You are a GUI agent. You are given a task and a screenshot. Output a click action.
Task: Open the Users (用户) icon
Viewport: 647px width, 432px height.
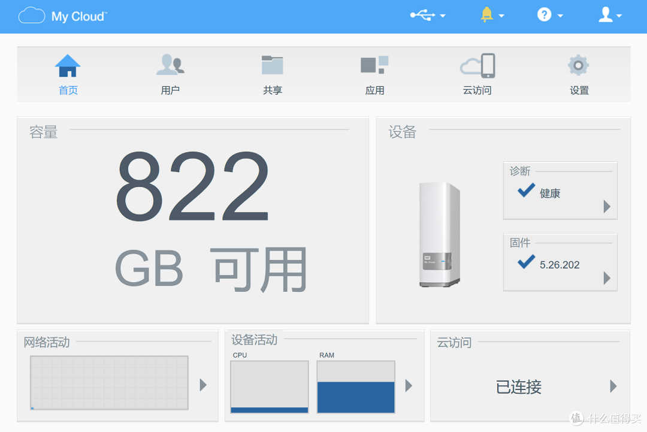coord(170,65)
